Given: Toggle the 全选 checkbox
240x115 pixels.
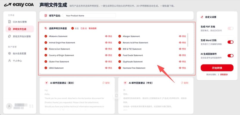Looking at the screenshot, I should (x=72, y=28).
